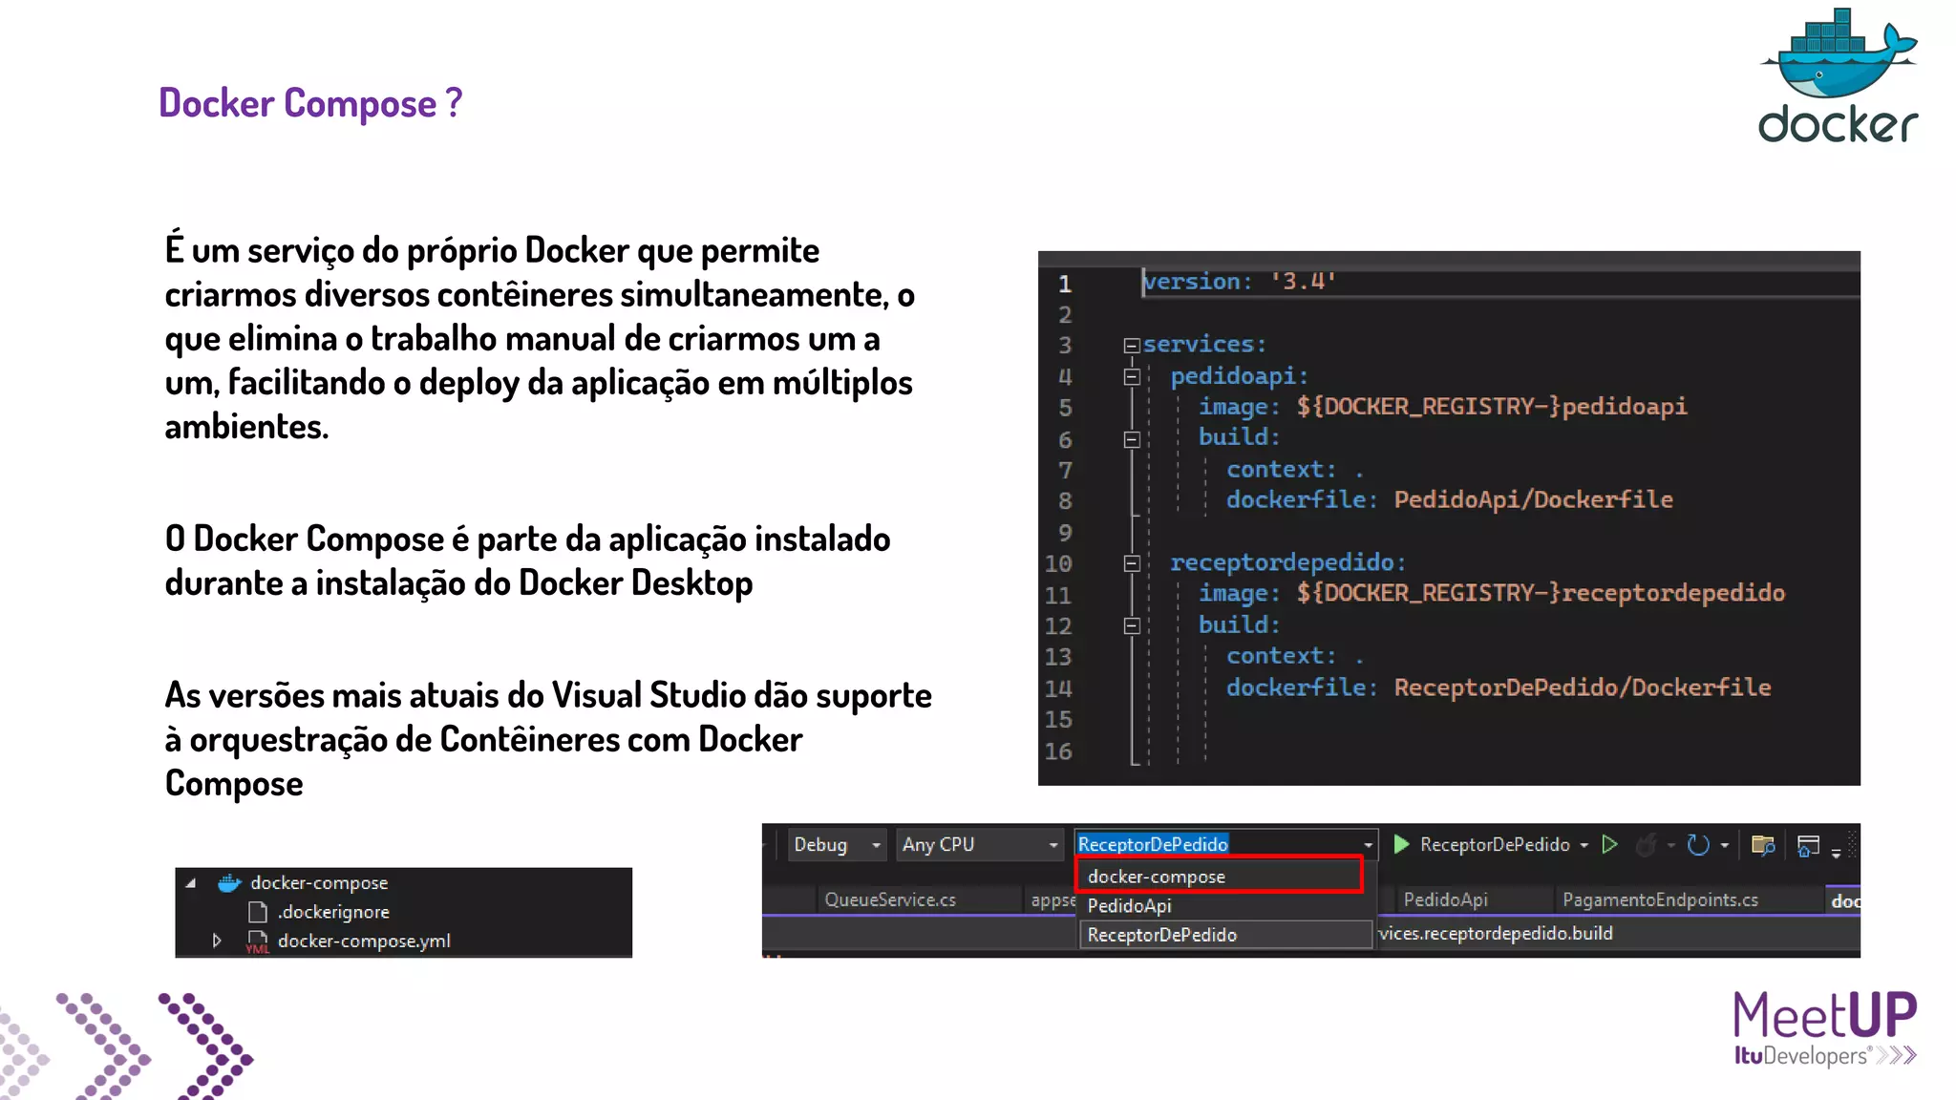Click the ReceptorDePedido/Dockerfile path text
This screenshot has width=1956, height=1100.
1583,687
